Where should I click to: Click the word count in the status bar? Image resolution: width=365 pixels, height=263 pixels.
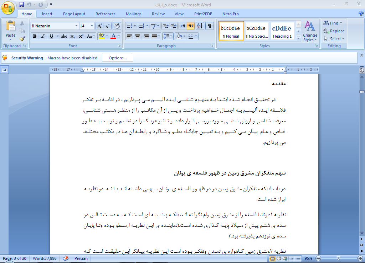point(45,258)
